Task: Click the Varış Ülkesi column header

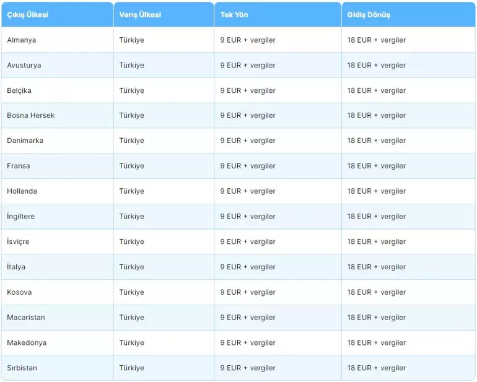Action: pyautogui.click(x=164, y=15)
